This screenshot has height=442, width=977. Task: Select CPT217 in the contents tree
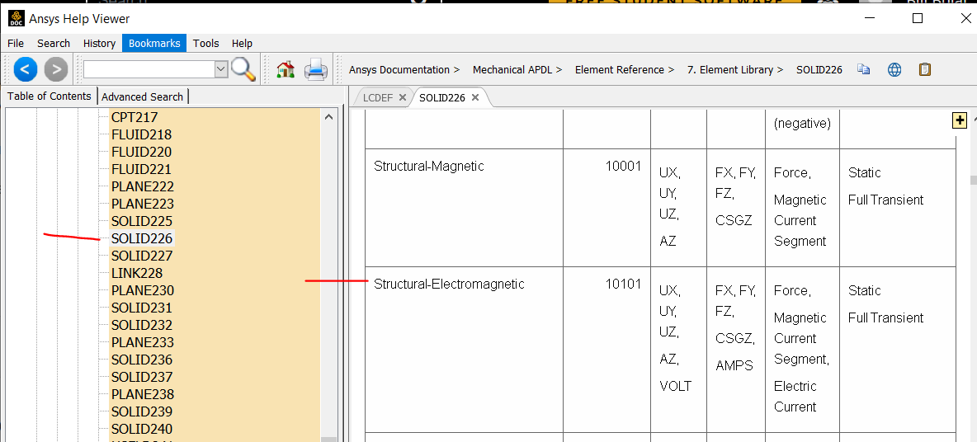(135, 117)
